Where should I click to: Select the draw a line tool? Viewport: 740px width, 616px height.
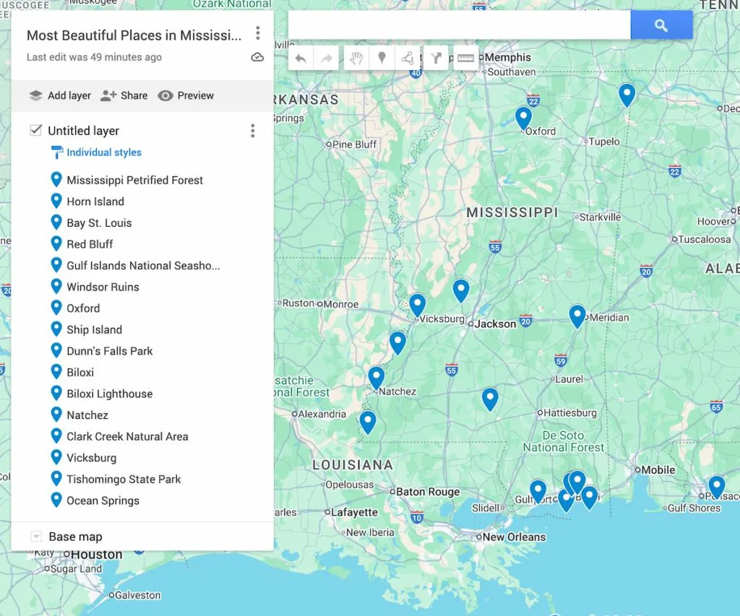click(x=408, y=58)
